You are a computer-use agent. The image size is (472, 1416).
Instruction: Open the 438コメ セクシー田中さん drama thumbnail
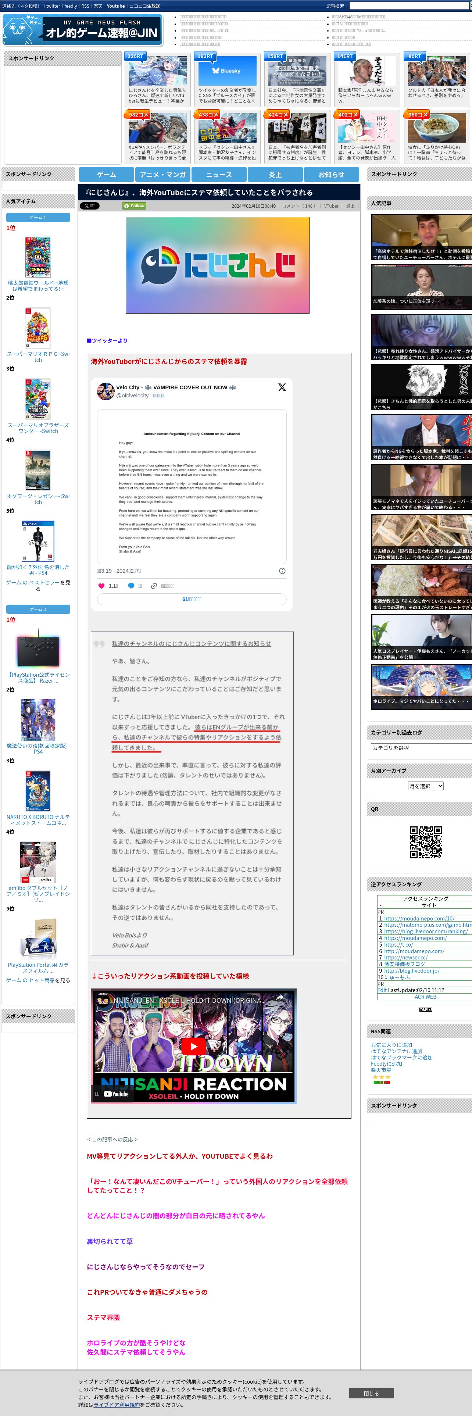(x=228, y=128)
